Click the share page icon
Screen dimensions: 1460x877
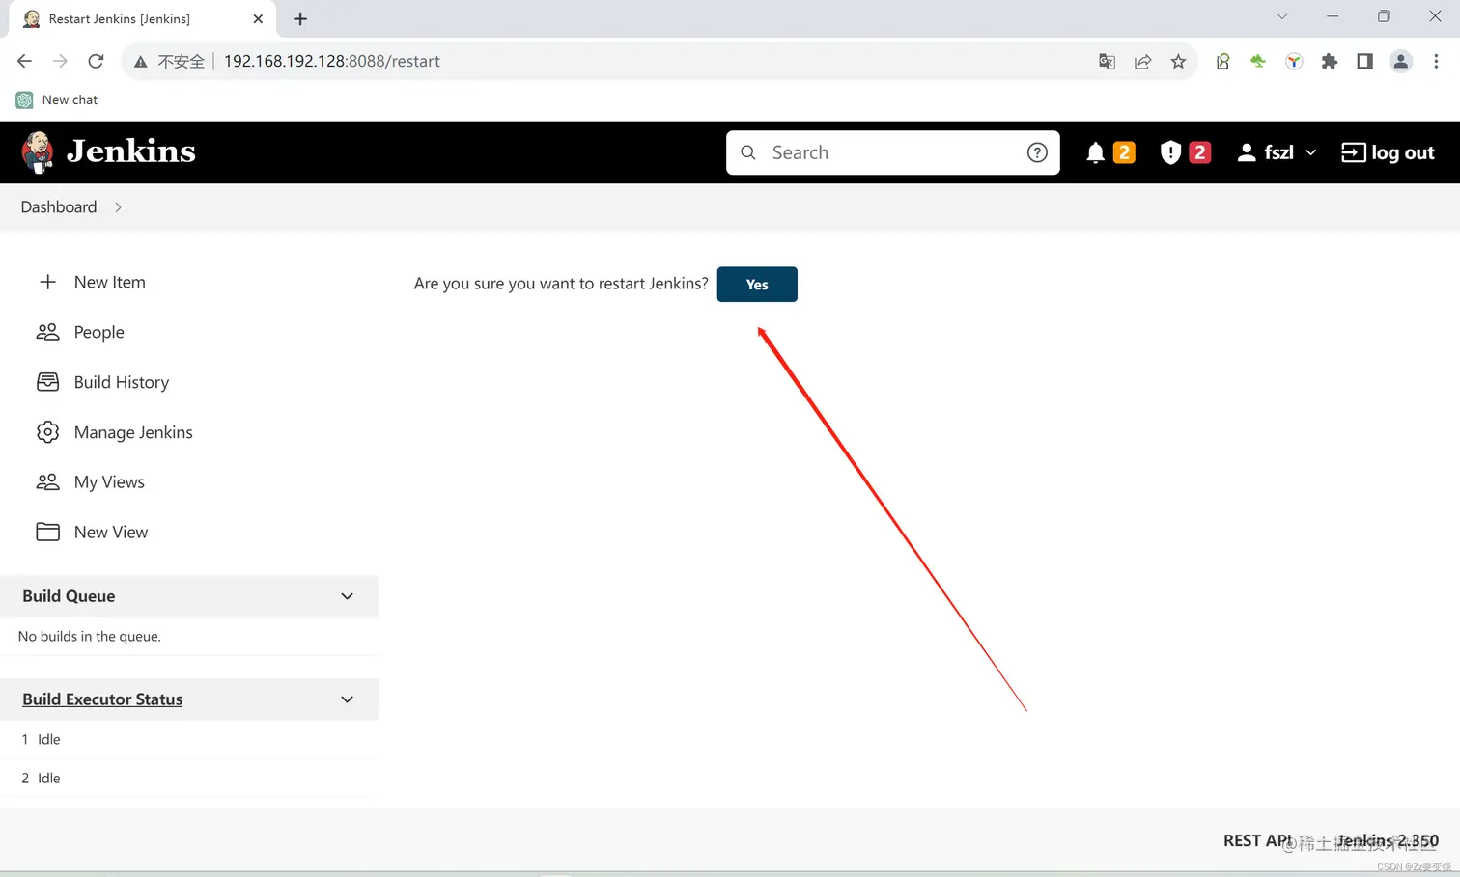[1142, 62]
